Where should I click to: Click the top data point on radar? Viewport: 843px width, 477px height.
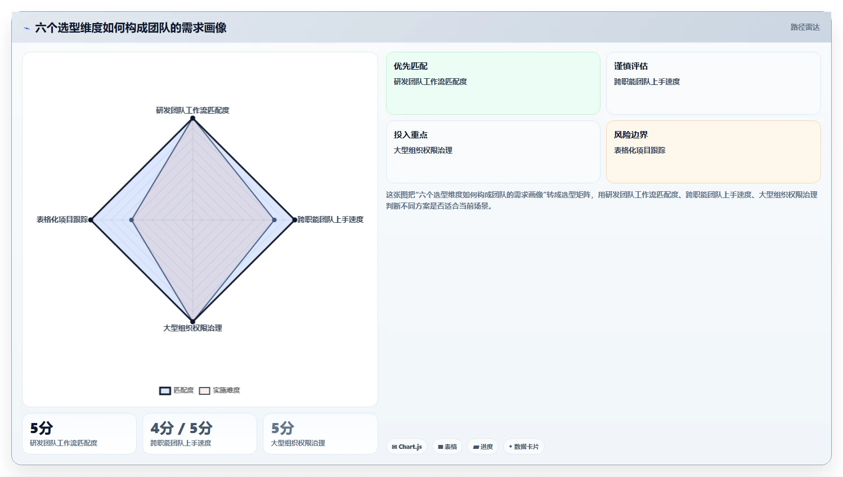192,118
